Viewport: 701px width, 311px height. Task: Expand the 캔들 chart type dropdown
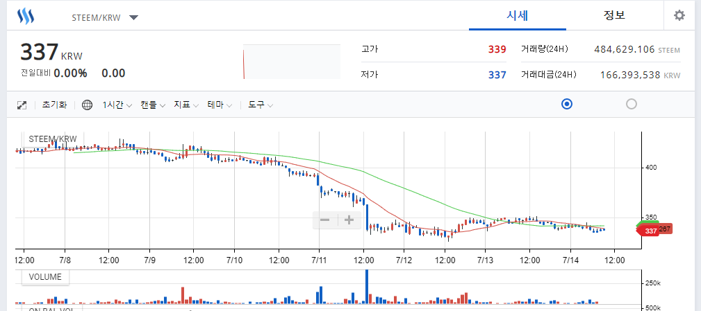point(153,105)
